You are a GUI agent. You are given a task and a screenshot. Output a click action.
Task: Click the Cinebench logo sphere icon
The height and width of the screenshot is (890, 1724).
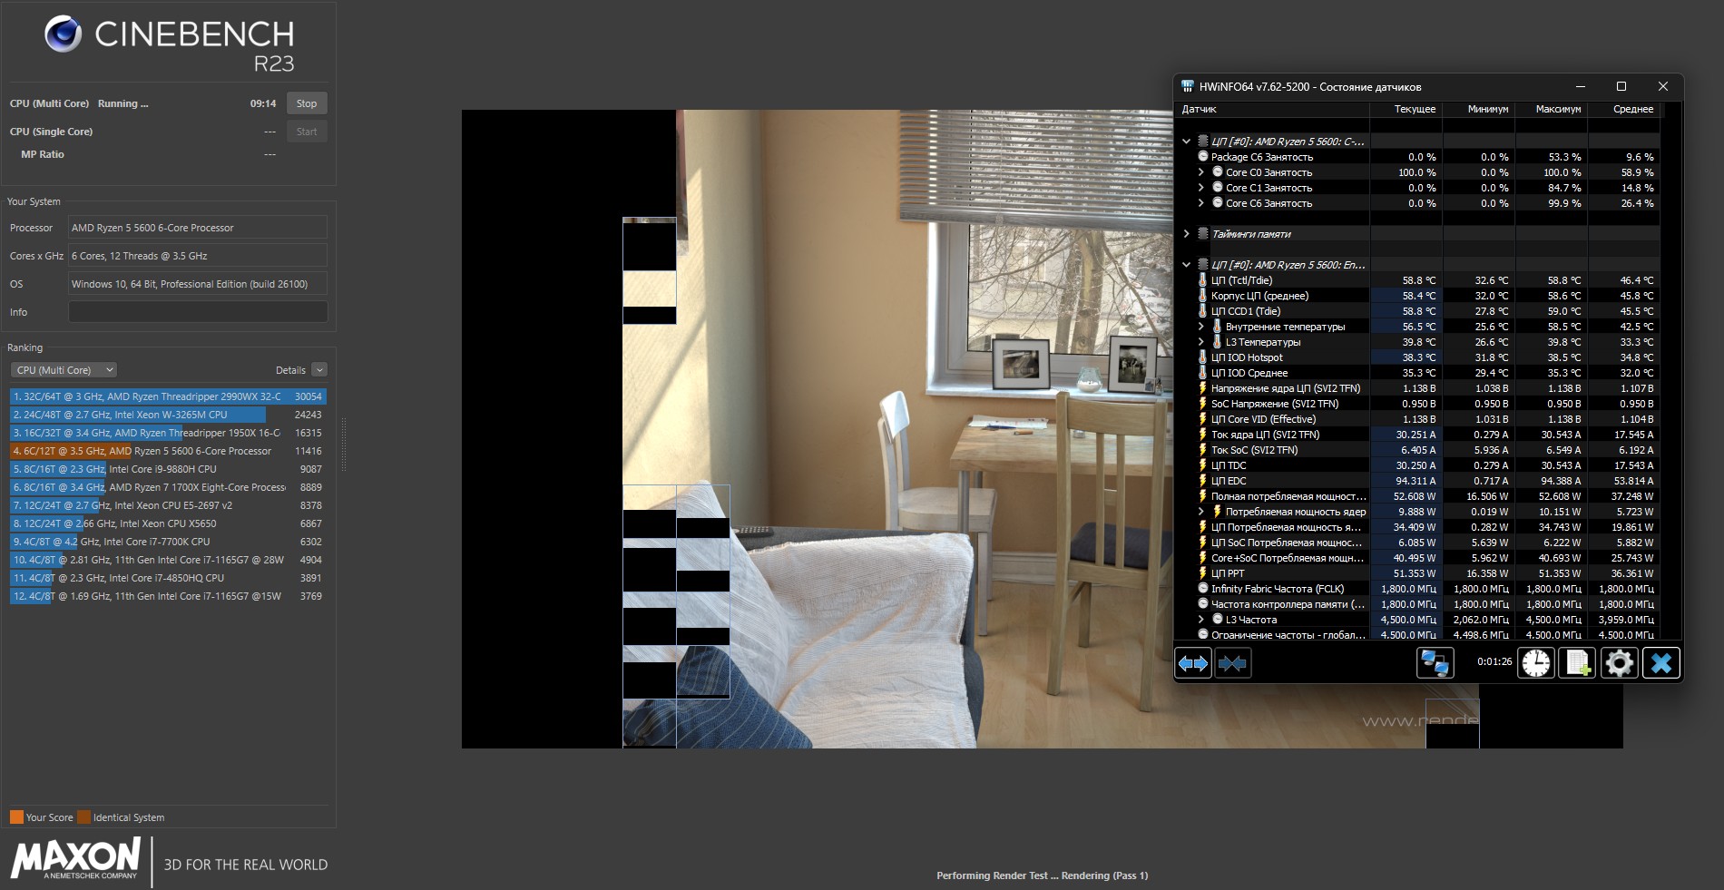(x=64, y=34)
